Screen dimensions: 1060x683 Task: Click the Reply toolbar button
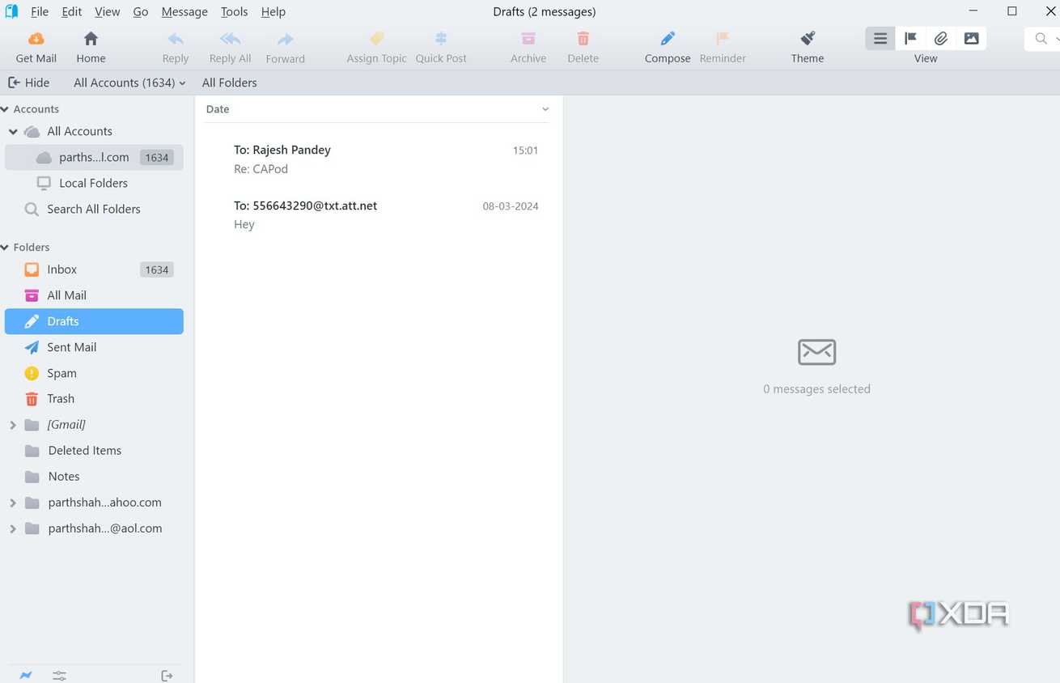[x=176, y=47]
